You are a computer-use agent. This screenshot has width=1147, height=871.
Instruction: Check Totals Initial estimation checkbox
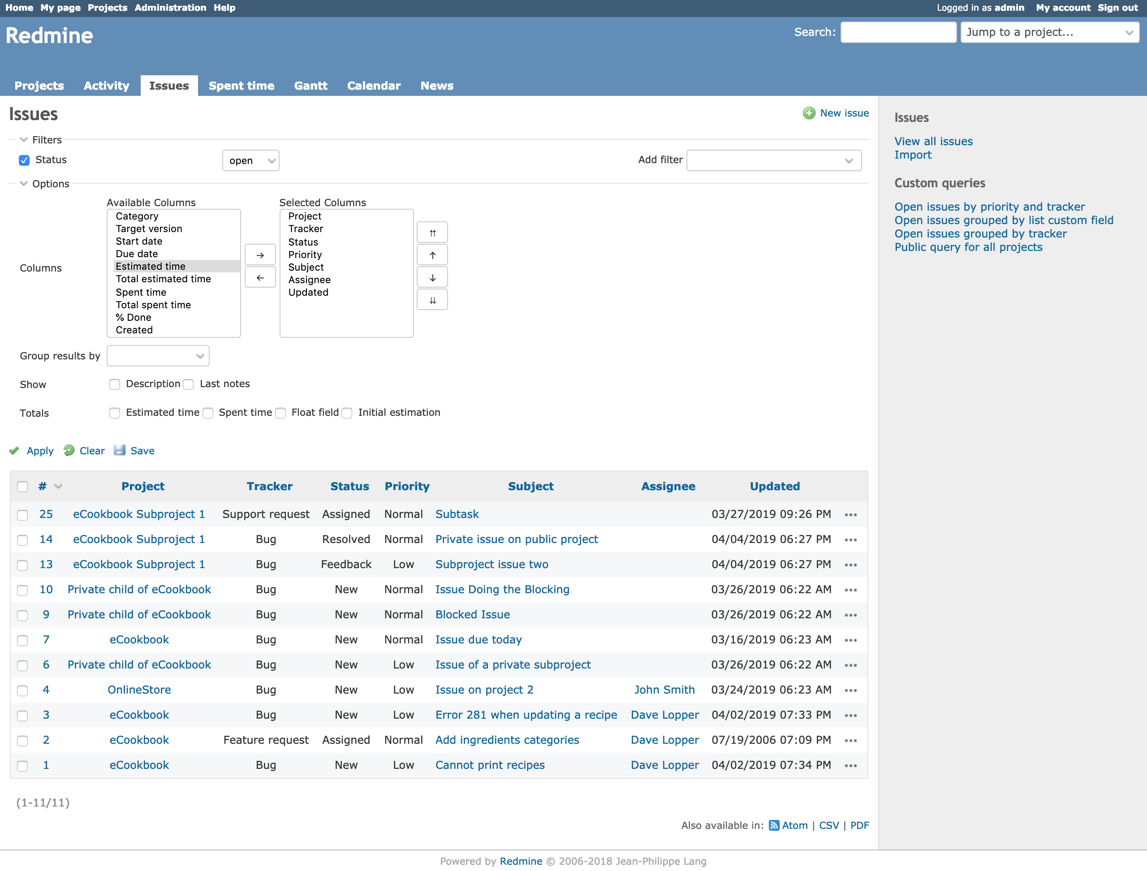tap(347, 413)
